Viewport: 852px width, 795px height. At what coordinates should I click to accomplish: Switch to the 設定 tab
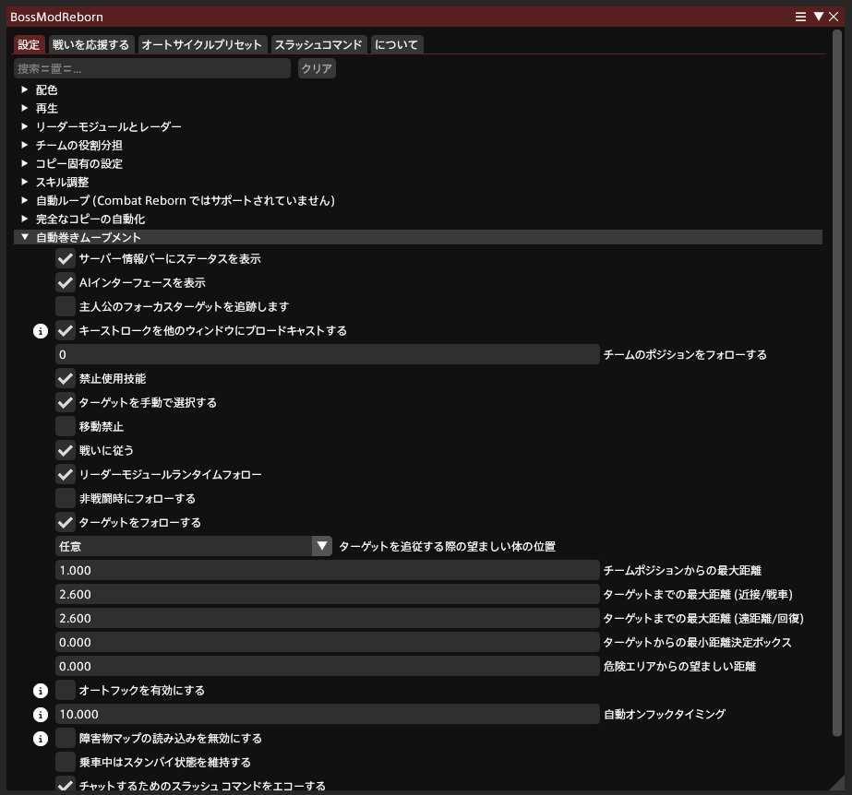click(29, 44)
